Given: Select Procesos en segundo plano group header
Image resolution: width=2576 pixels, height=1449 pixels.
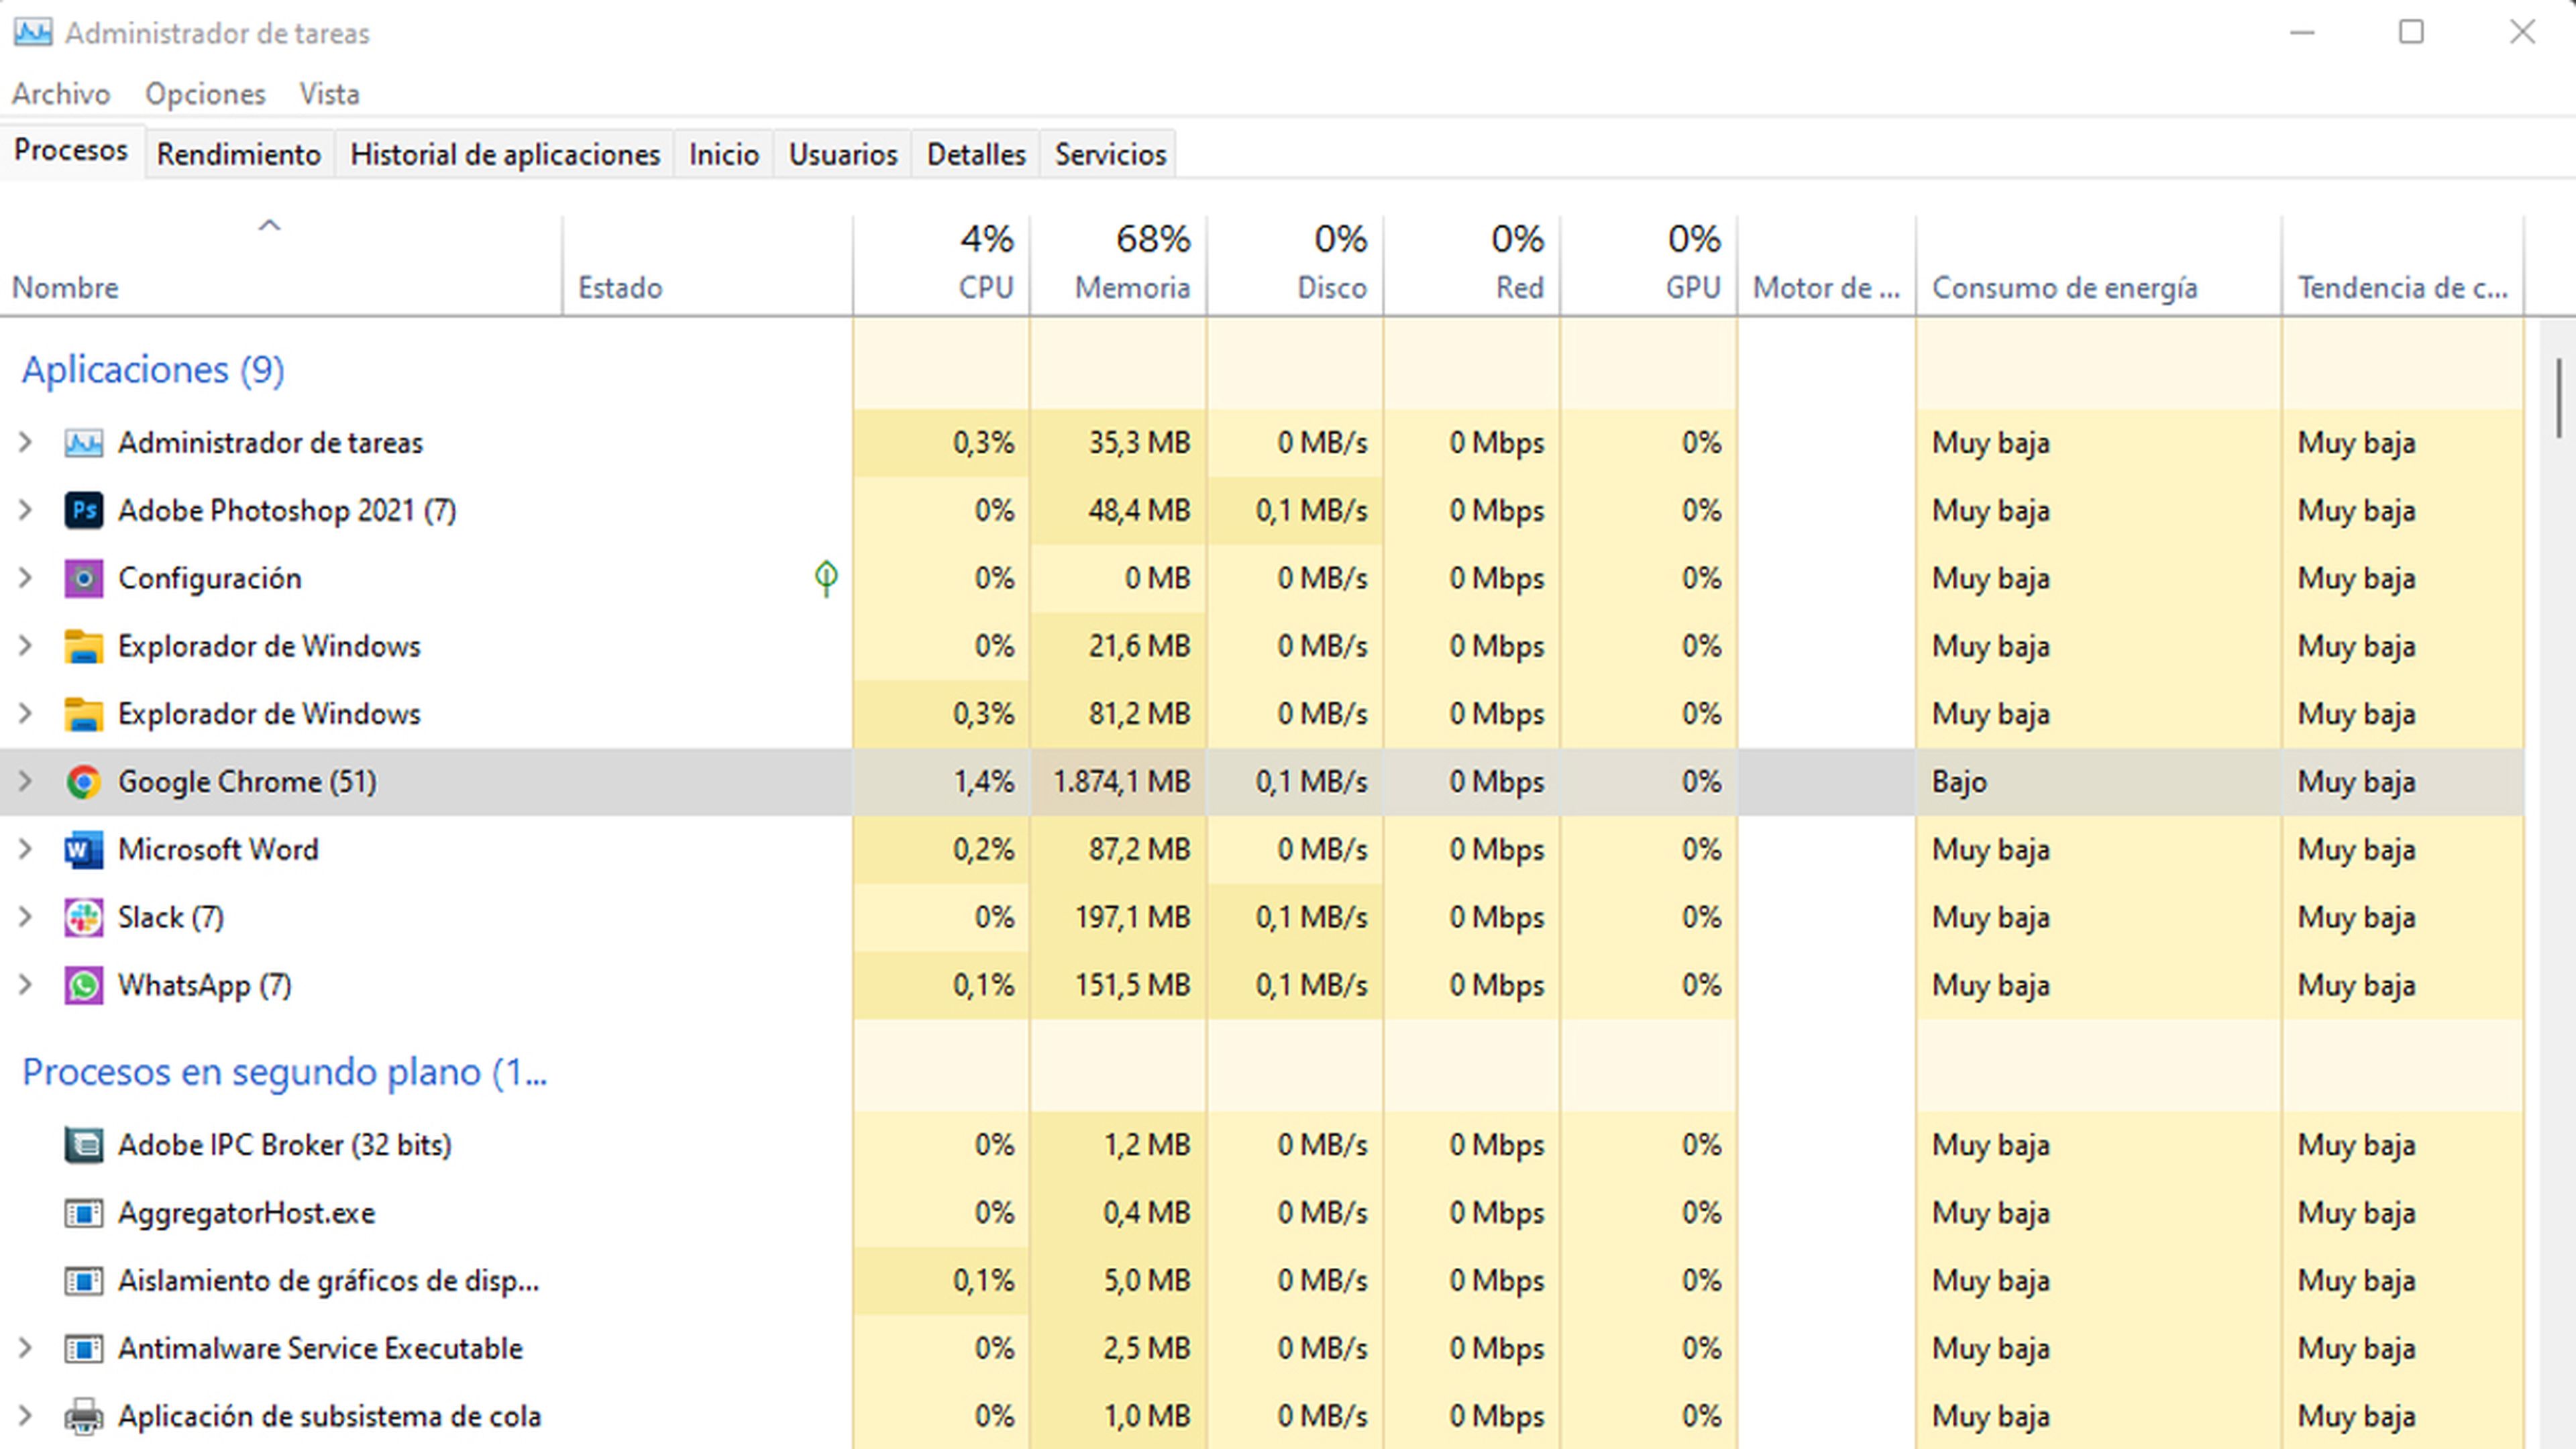Looking at the screenshot, I should (x=285, y=1072).
